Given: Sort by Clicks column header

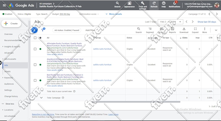Looking at the screenshot, I should (x=184, y=38).
